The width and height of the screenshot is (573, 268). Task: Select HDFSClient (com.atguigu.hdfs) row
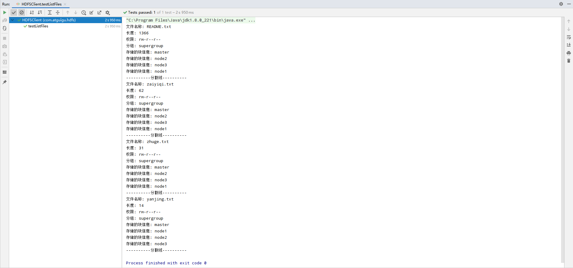(66, 20)
